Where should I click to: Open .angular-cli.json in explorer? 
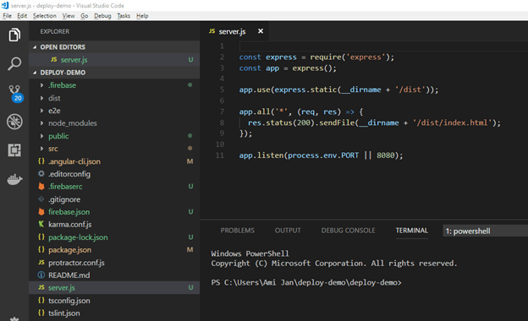point(114,161)
